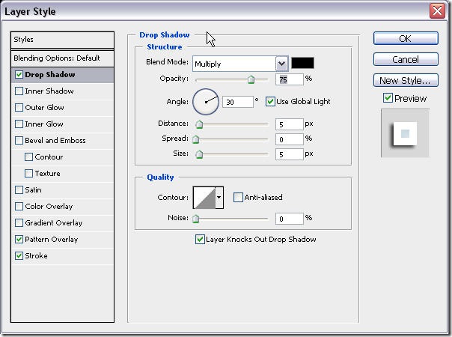
Task: Click the Opacity slider handle
Action: click(251, 80)
